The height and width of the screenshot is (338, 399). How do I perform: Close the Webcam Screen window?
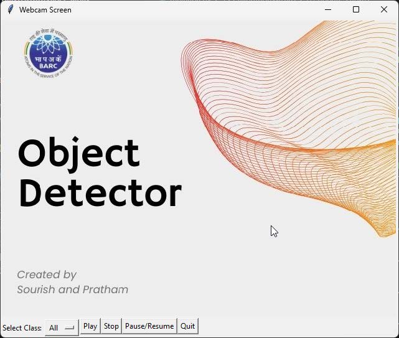384,10
